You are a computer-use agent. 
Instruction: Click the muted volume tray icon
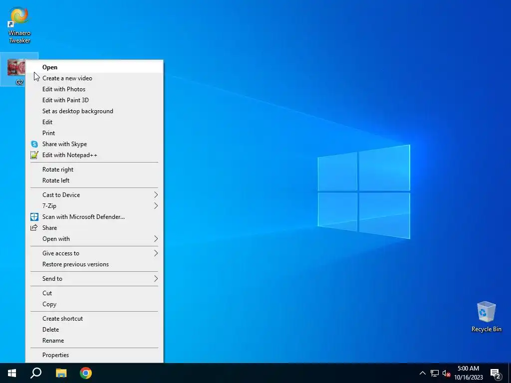coord(446,373)
